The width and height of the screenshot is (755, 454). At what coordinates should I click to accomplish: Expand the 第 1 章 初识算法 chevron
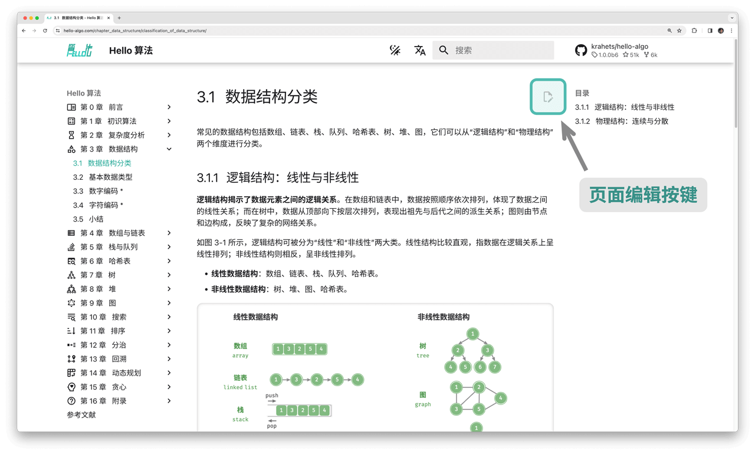click(x=169, y=121)
